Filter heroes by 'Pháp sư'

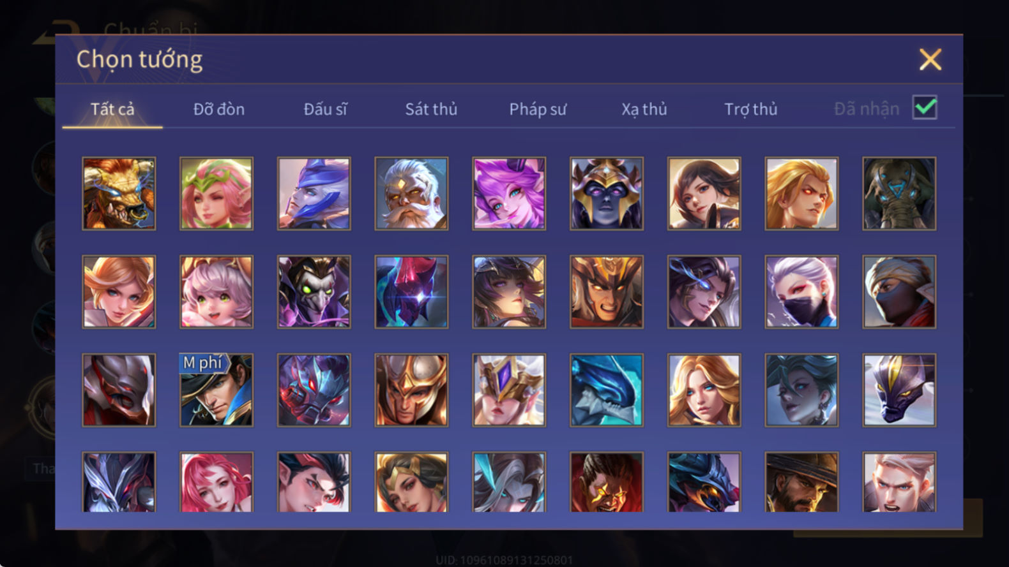[538, 110]
